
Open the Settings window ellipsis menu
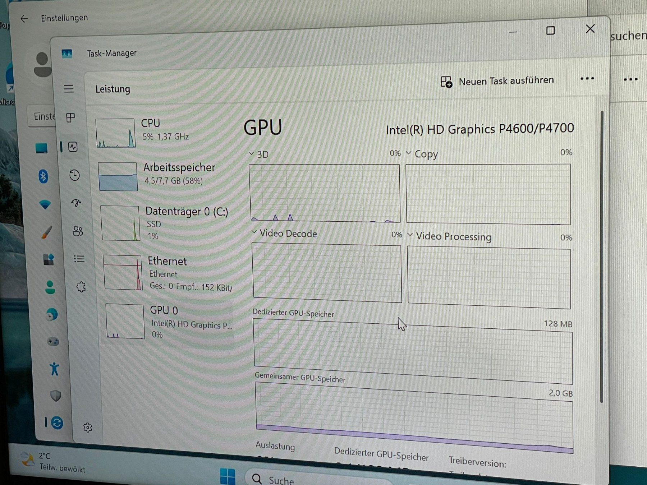pyautogui.click(x=630, y=79)
